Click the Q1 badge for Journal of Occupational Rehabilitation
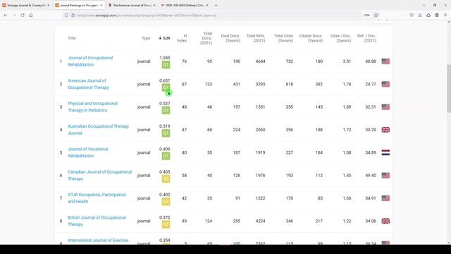Viewport: 451px width, 254px height. point(166,65)
